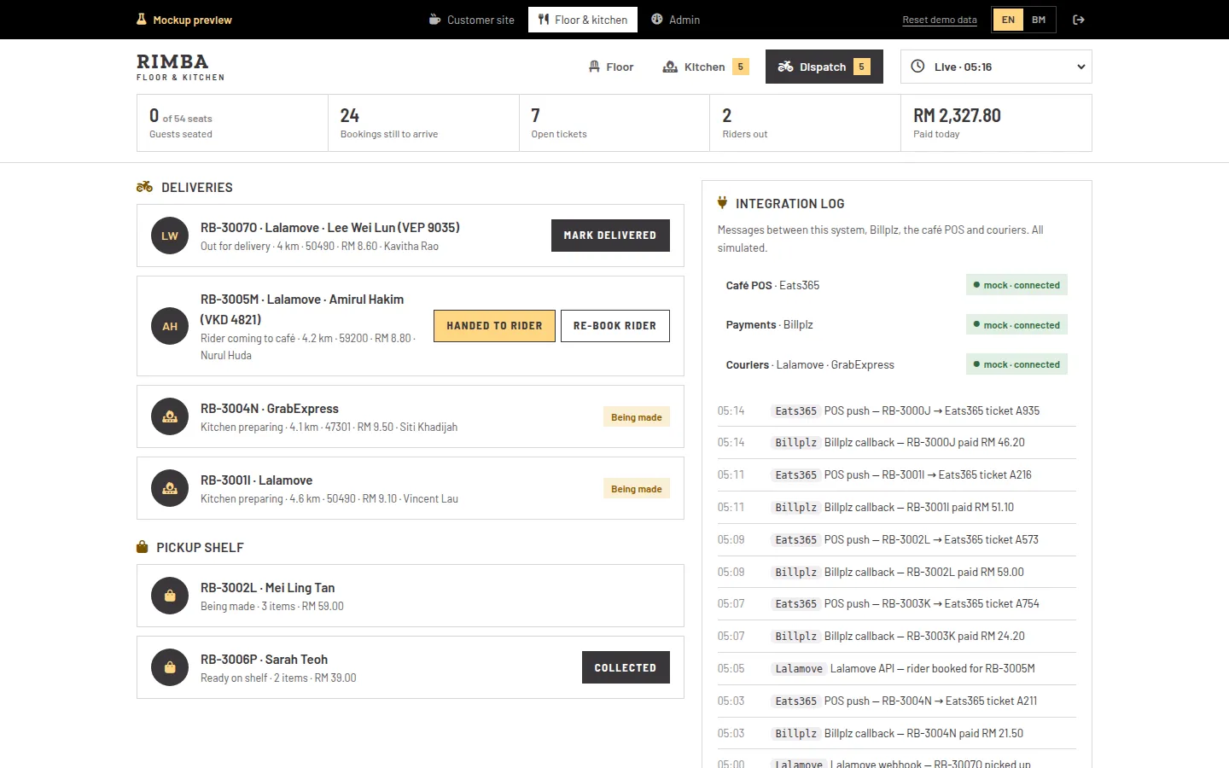Click the AH avatar for RB-3005M
1229x768 pixels.
170,326
